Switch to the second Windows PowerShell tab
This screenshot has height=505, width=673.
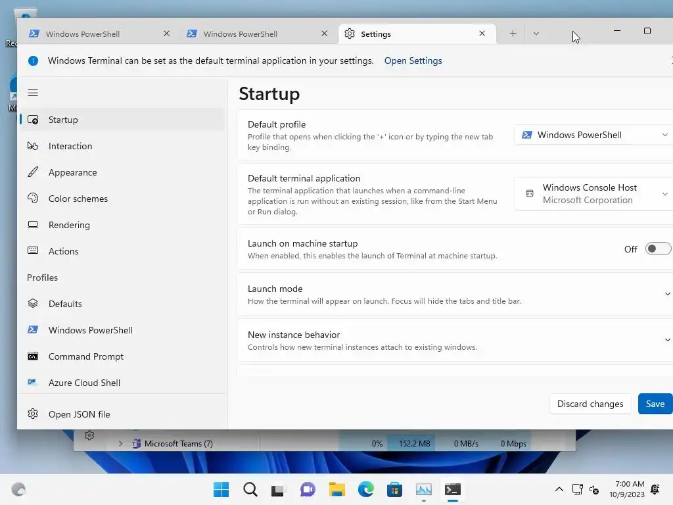(x=257, y=34)
